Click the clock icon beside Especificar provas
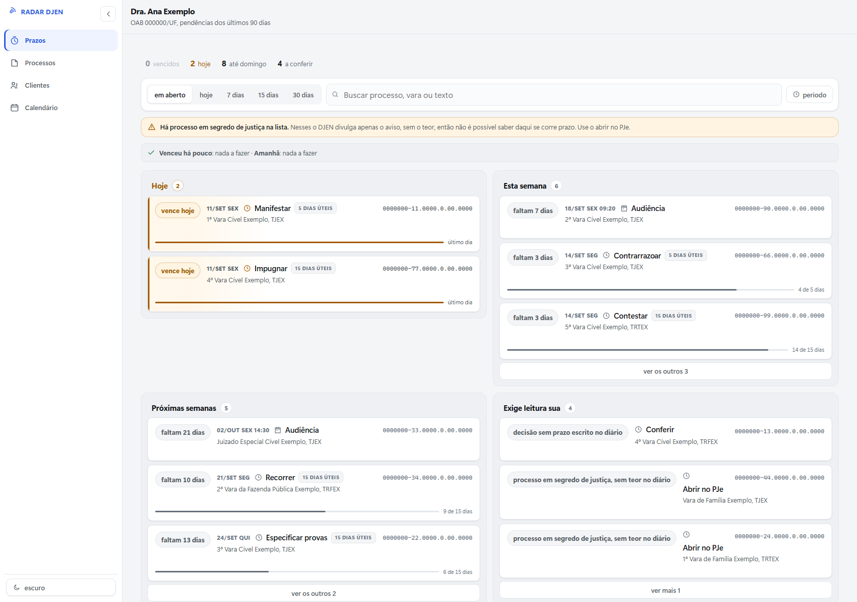Screen dimensions: 857x602 259,537
